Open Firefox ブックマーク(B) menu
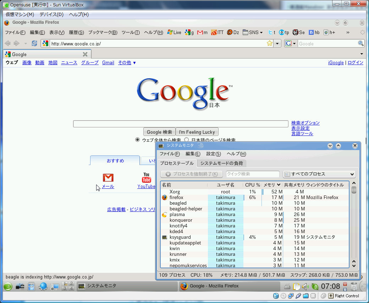This screenshot has height=303, width=369. (x=103, y=33)
